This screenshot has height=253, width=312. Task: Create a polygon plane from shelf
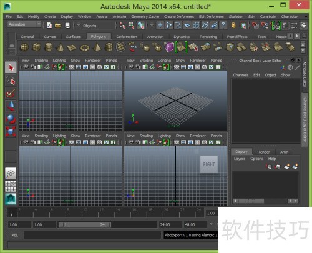tap(72, 47)
